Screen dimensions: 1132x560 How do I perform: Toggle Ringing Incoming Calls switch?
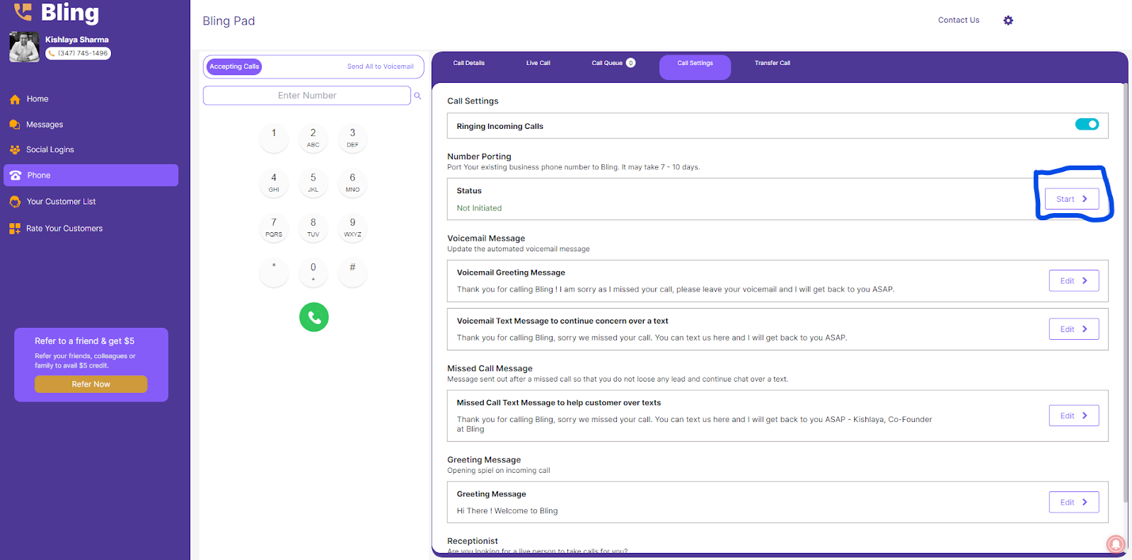click(1087, 125)
